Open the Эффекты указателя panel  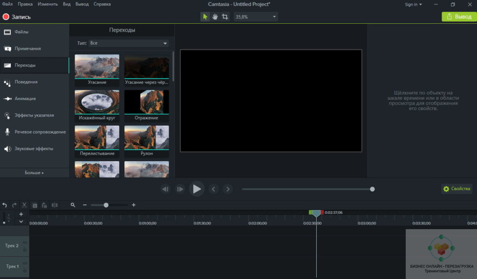coord(34,115)
